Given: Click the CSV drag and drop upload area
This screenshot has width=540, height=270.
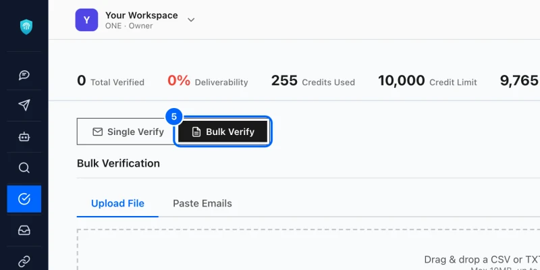Looking at the screenshot, I should (x=308, y=250).
